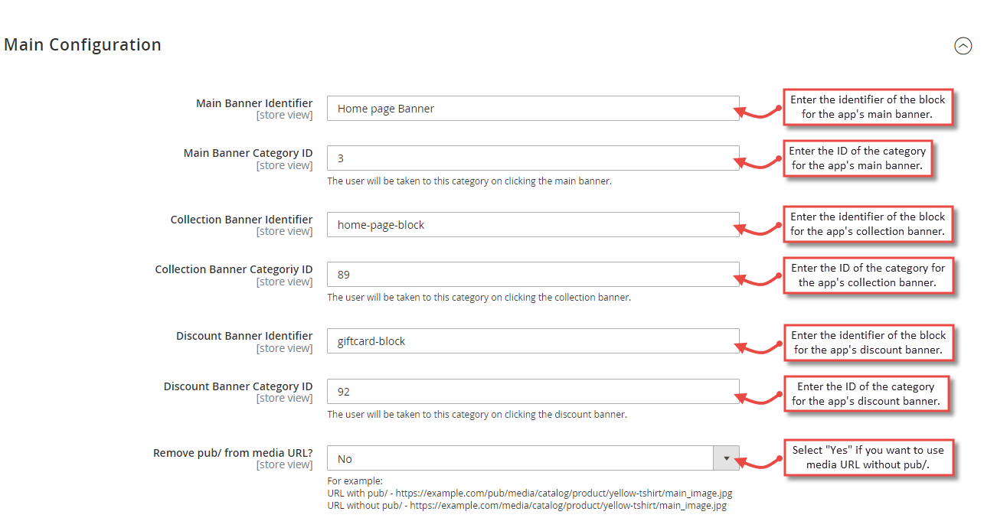
Task: Click the Main Banner Category ID field
Action: [x=533, y=158]
